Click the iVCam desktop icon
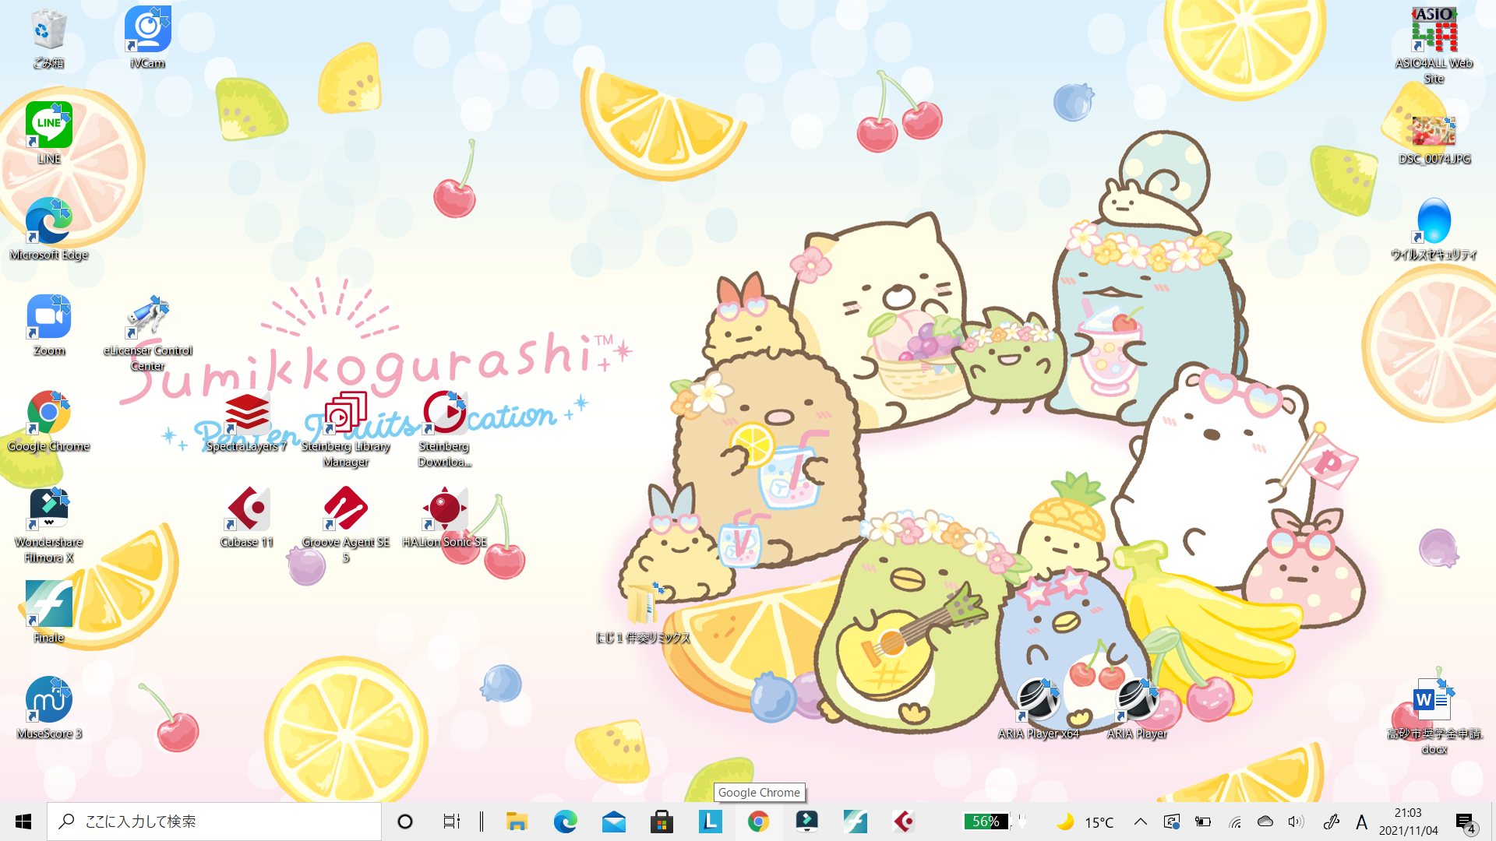This screenshot has width=1496, height=841. 148,31
